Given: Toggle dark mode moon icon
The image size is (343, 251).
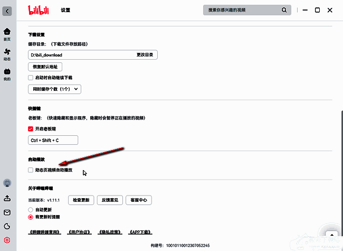Looking at the screenshot, I should (7, 226).
